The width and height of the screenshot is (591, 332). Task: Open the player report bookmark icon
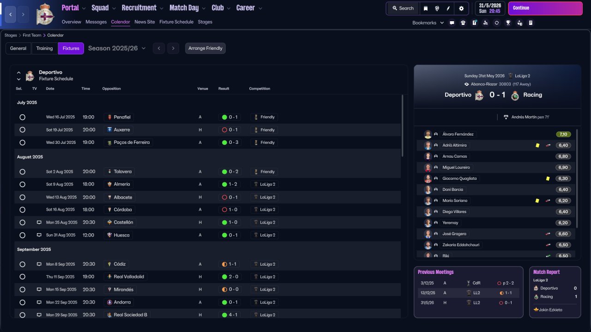click(519, 23)
